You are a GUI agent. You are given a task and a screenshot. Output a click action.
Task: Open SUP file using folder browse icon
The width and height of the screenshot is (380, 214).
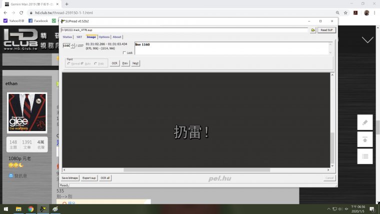[313, 30]
